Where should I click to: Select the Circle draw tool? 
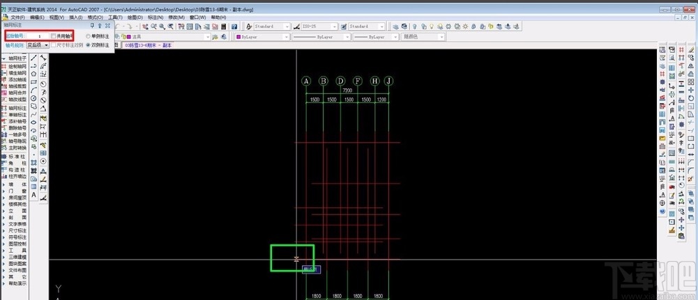click(x=33, y=97)
